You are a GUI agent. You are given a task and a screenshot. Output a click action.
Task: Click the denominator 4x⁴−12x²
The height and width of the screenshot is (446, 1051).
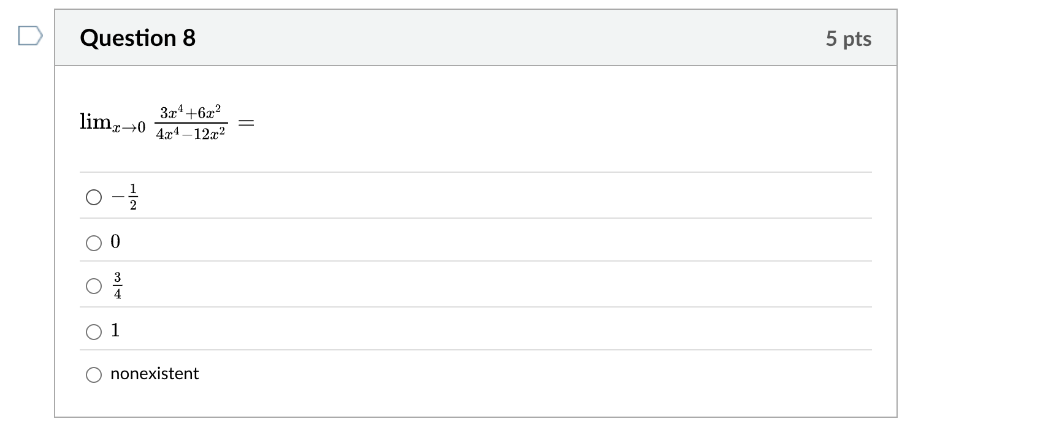[191, 134]
